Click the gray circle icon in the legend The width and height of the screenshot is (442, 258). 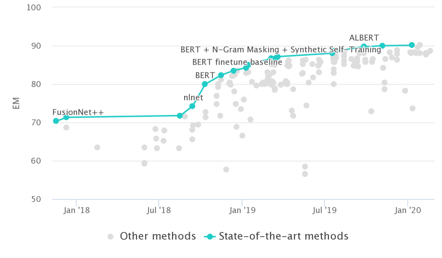coord(110,236)
